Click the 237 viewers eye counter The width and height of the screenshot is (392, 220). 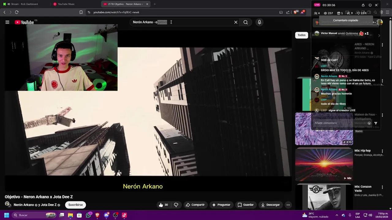pos(328,13)
